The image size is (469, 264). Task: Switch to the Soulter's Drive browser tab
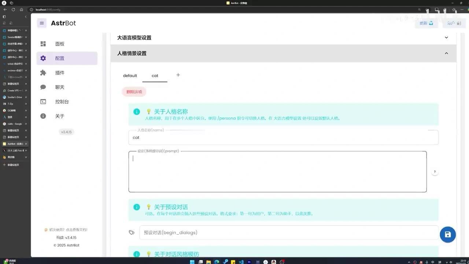click(15, 97)
